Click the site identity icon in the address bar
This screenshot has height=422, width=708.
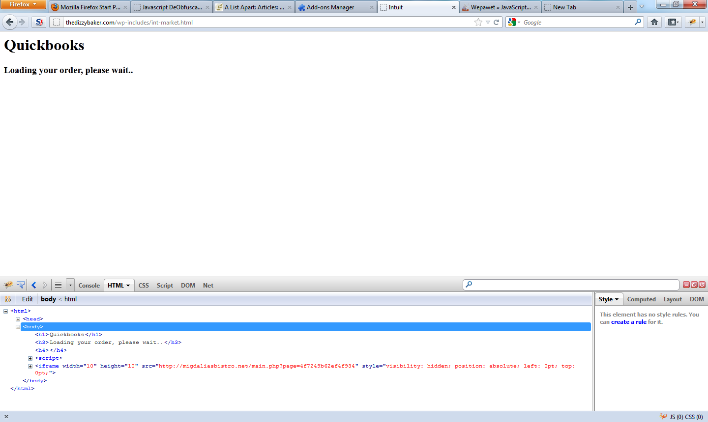(57, 22)
